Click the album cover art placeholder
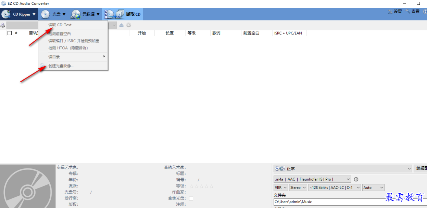The image size is (427, 208). (28, 186)
